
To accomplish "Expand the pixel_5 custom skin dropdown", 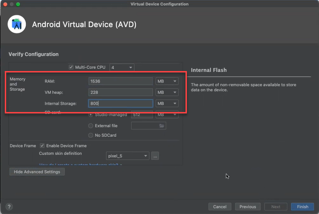I will 127,156.
